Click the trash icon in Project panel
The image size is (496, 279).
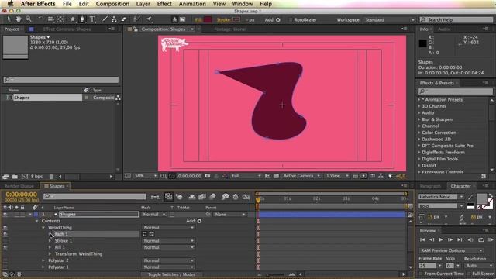52,177
